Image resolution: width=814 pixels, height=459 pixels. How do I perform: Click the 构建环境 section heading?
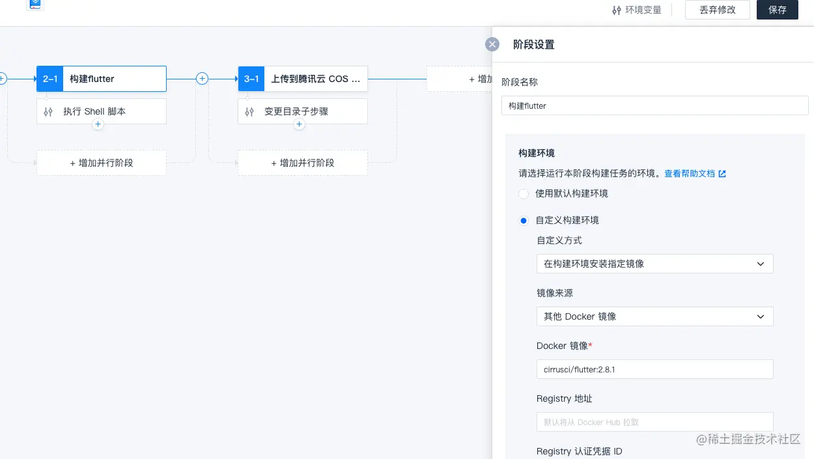coord(537,153)
